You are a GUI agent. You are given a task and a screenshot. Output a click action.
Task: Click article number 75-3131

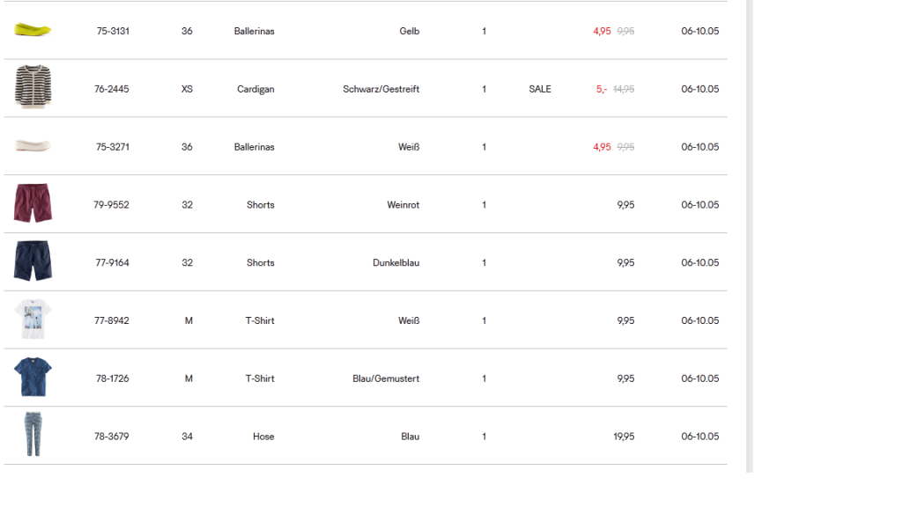coord(113,31)
